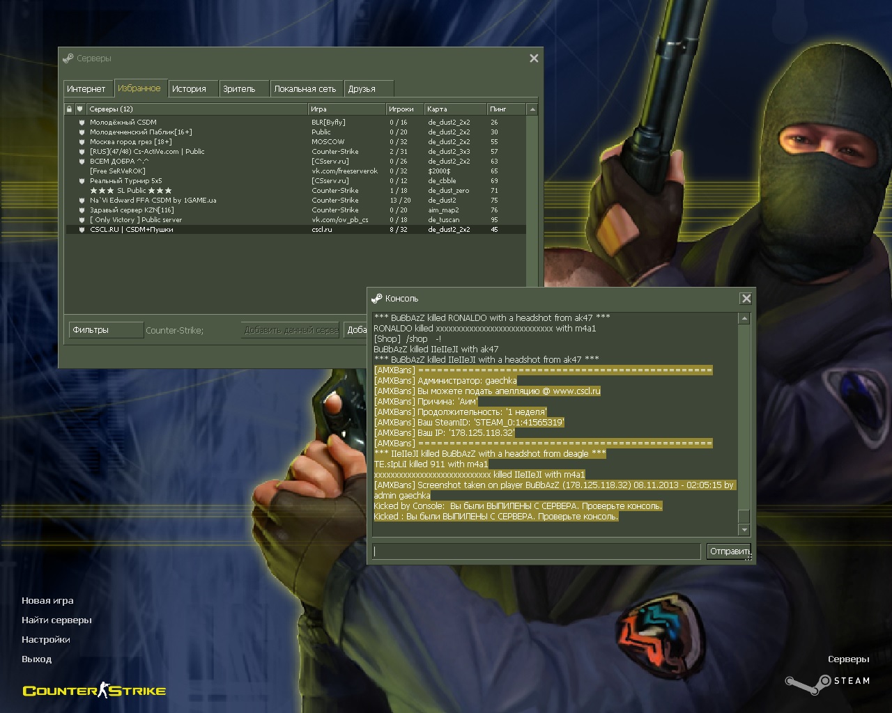The image size is (892, 713).
Task: Select the Молодечненский Паблик[16+] server row
Action: 295,132
